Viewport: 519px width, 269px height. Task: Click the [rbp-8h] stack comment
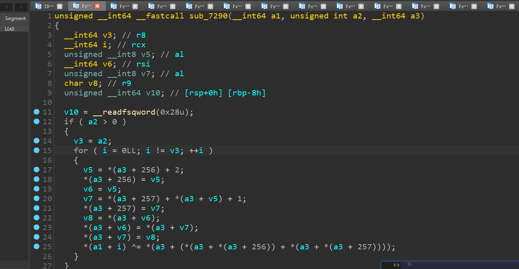[247, 93]
